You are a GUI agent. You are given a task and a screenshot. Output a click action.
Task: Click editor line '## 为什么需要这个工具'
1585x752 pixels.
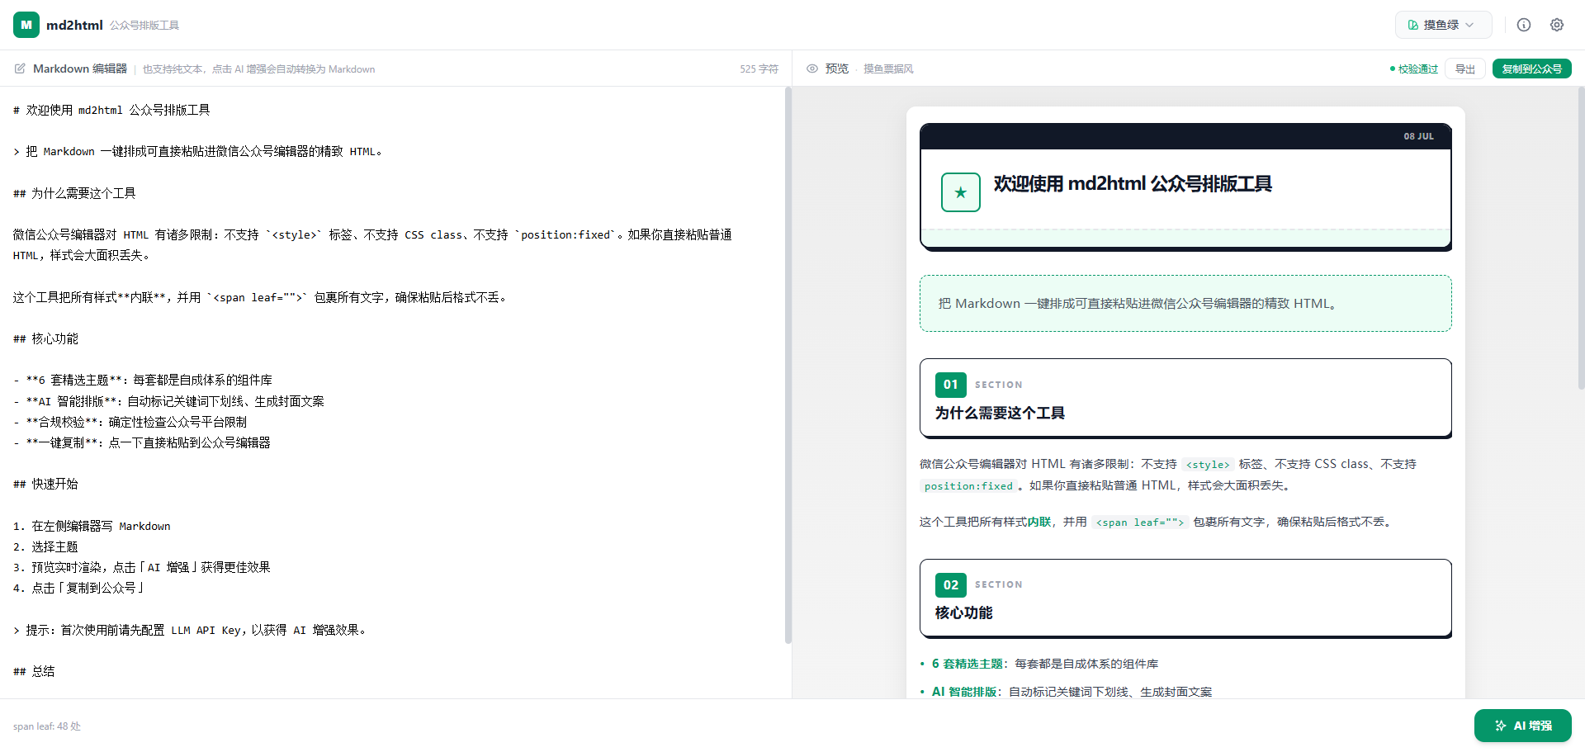pyautogui.click(x=74, y=193)
